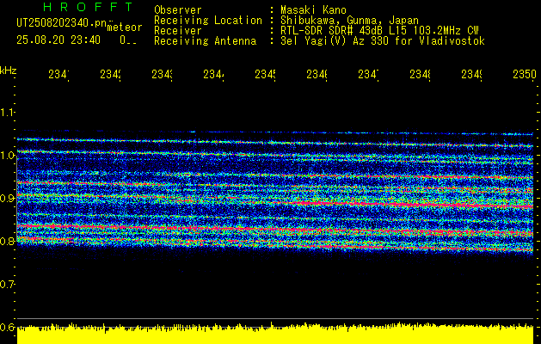Click the strong red trace near 0.88 kHz
The width and height of the screenshot is (541, 344).
click(414, 205)
